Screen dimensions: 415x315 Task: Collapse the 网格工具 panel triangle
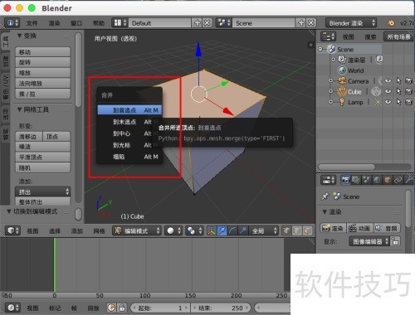(19, 109)
